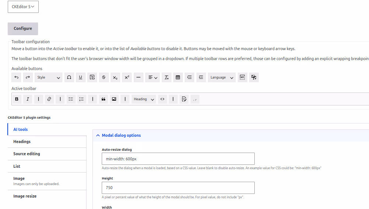Open the List settings tab
This screenshot has height=209, width=369.
pyautogui.click(x=47, y=166)
